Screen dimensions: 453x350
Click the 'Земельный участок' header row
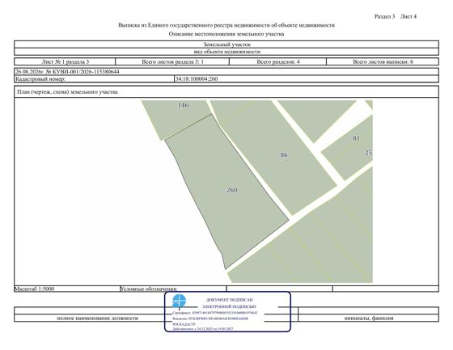tap(226, 44)
